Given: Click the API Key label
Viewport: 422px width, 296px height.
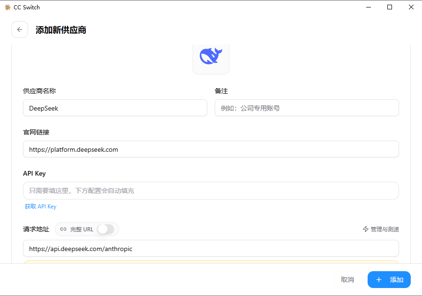Looking at the screenshot, I should 34,173.
